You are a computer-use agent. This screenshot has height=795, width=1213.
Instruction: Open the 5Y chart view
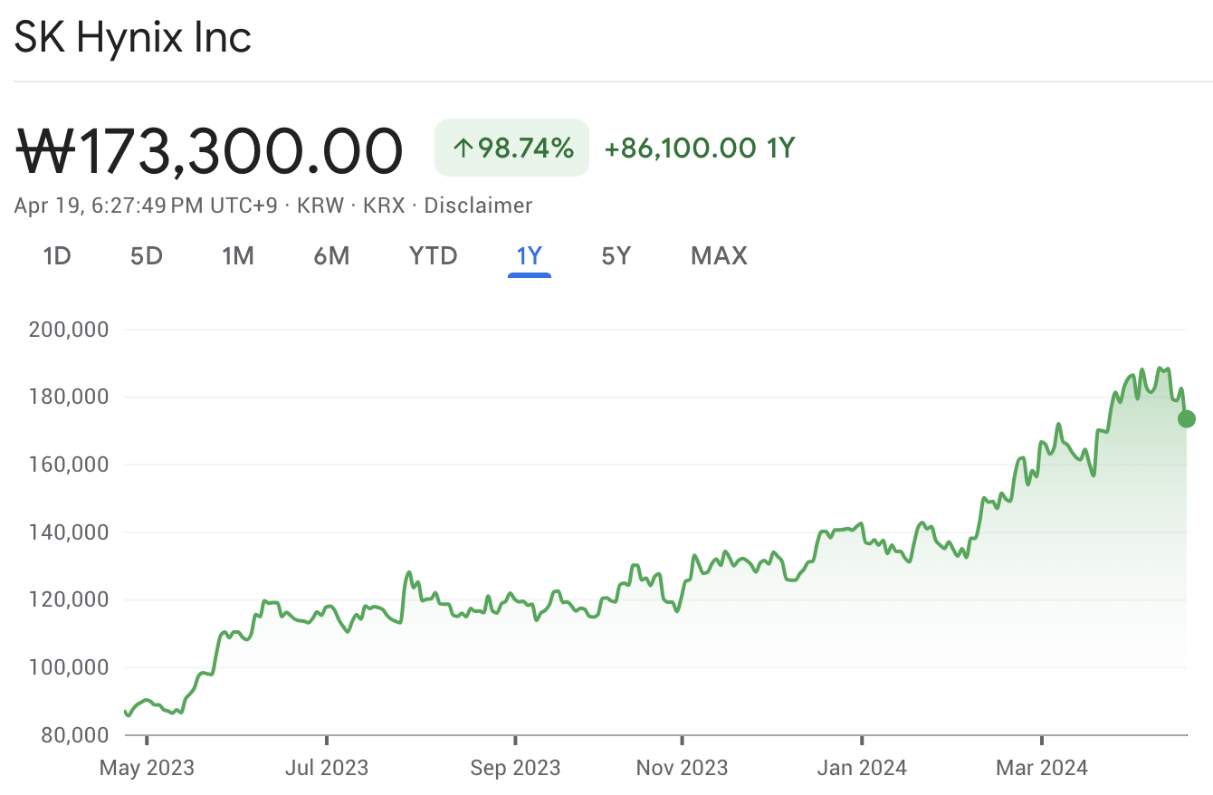click(x=616, y=256)
